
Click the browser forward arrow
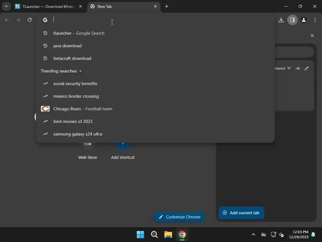coord(18,20)
